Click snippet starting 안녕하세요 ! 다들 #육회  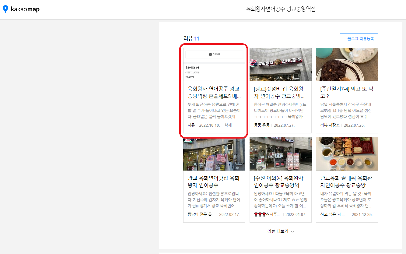(281, 200)
